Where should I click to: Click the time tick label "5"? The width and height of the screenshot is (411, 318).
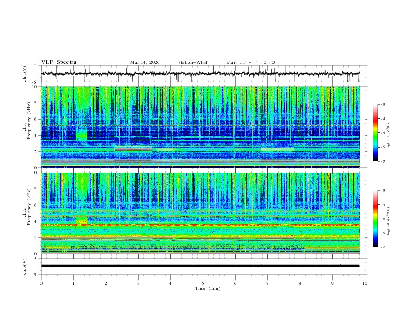click(x=203, y=283)
